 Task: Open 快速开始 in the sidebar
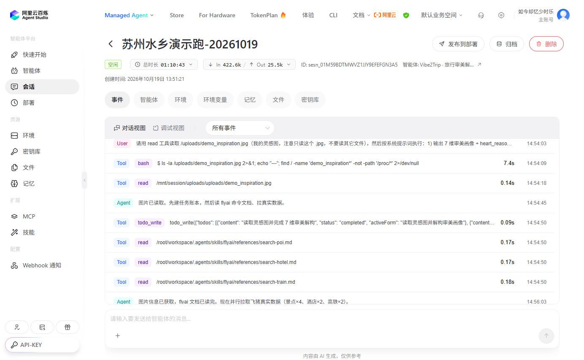tap(42, 55)
